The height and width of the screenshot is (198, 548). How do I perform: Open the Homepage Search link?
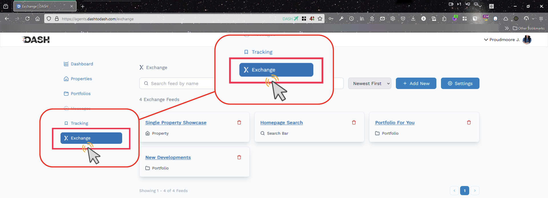(x=281, y=122)
